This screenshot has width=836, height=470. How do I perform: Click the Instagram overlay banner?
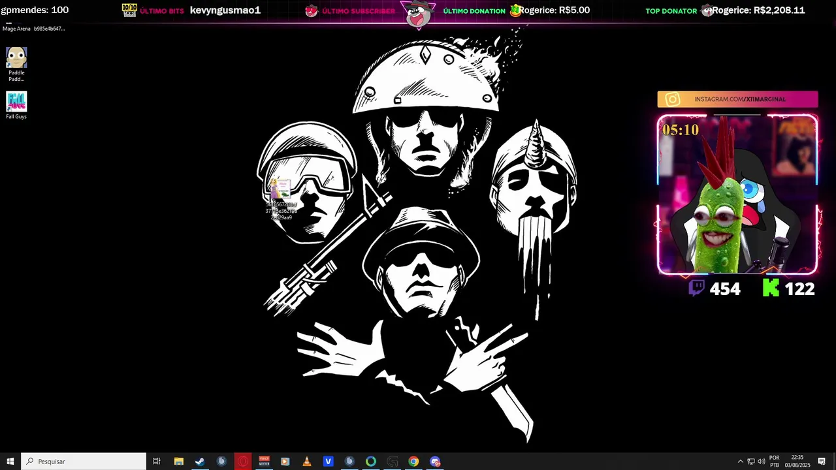click(x=737, y=99)
